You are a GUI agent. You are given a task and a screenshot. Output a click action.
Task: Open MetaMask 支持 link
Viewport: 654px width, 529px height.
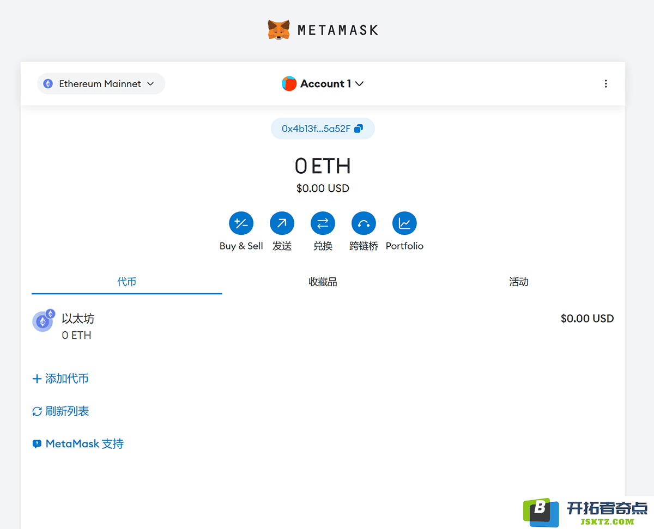pyautogui.click(x=78, y=444)
